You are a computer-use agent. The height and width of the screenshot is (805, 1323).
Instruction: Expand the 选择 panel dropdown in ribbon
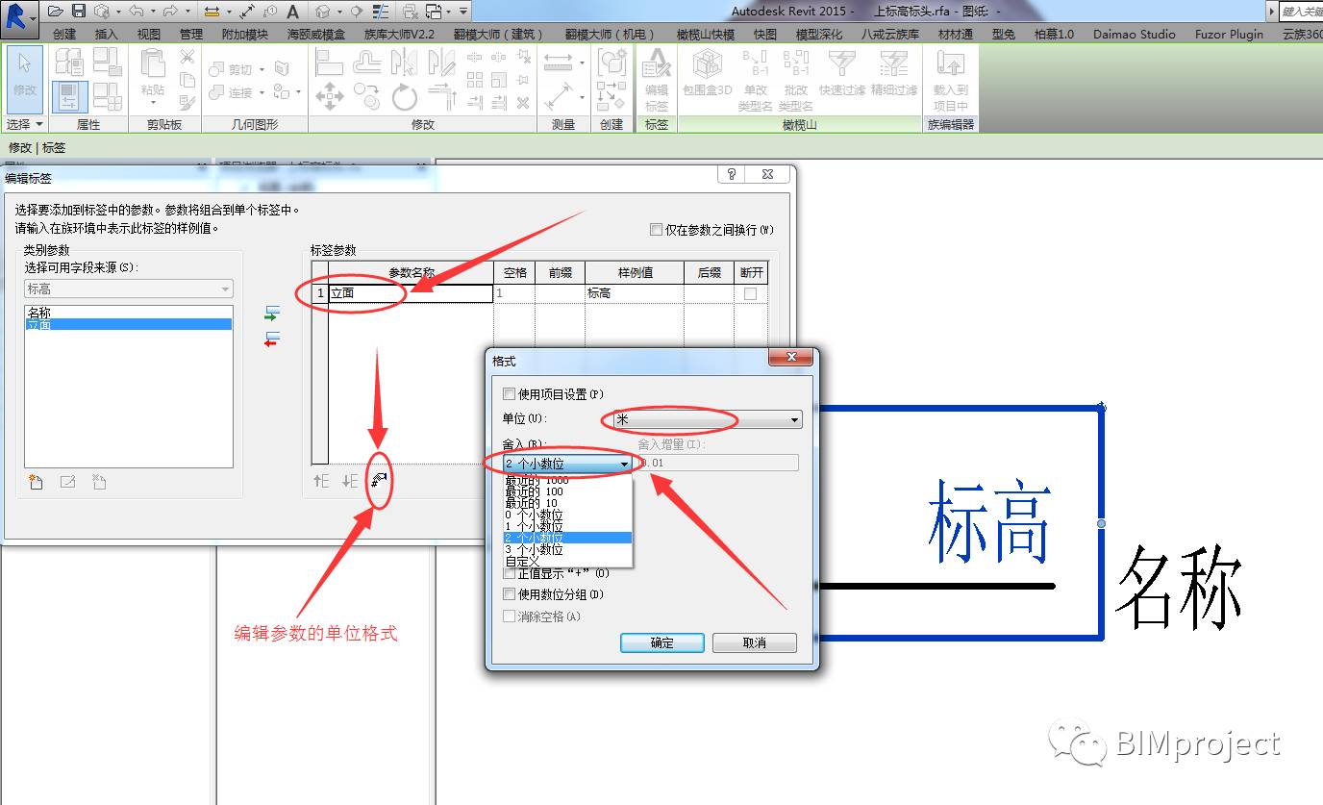(x=25, y=124)
